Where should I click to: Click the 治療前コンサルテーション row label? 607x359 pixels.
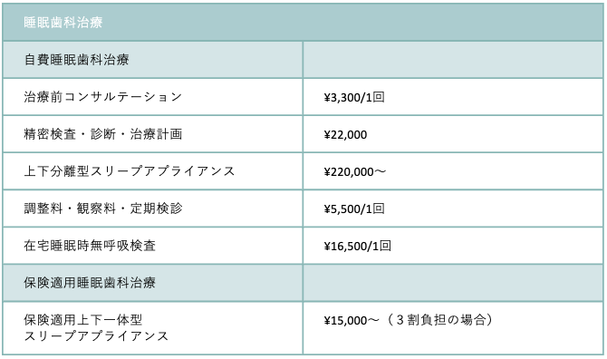[103, 97]
